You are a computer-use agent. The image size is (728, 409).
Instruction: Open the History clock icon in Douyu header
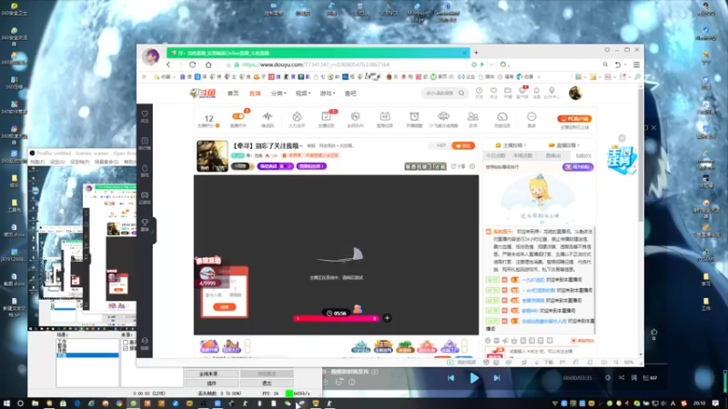point(480,92)
